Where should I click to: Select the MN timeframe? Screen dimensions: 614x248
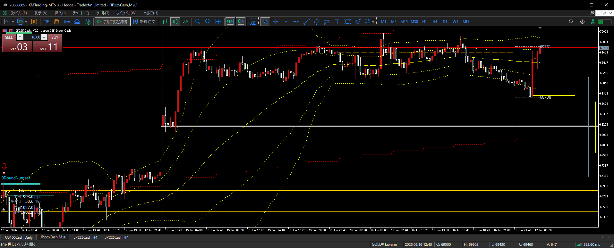465,22
